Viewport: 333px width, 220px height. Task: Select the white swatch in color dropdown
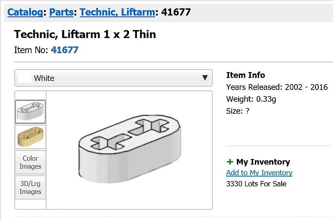tap(25, 78)
